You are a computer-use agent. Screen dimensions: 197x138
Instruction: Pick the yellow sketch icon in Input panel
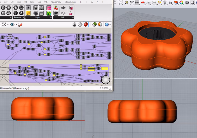(x=28, y=13)
